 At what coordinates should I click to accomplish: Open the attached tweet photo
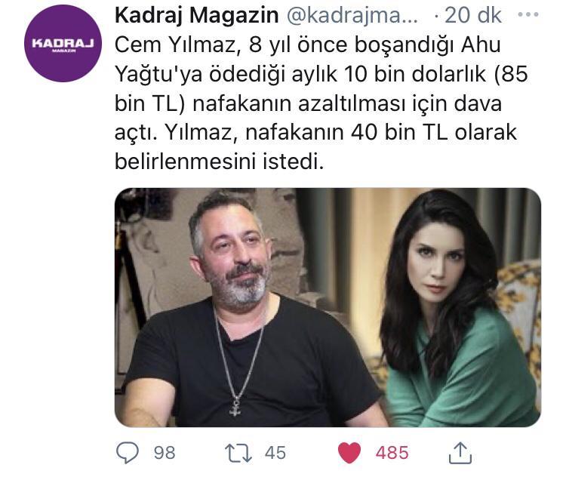328,308
